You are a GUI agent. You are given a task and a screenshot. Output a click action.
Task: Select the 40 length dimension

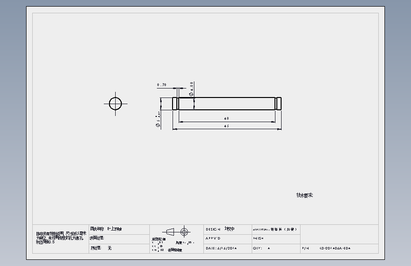pyautogui.click(x=227, y=119)
